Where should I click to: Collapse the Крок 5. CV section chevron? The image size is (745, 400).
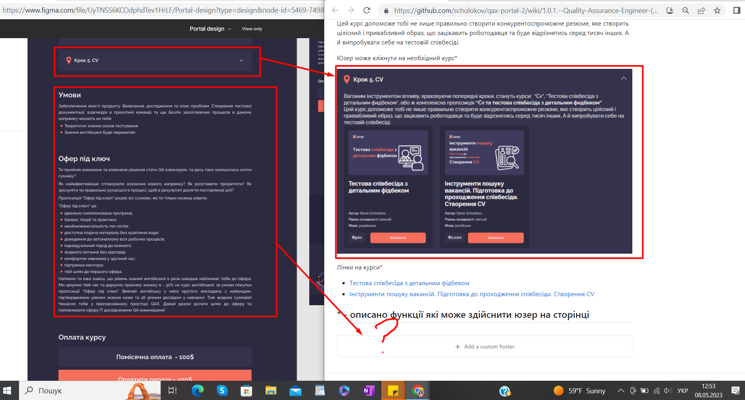[x=624, y=79]
